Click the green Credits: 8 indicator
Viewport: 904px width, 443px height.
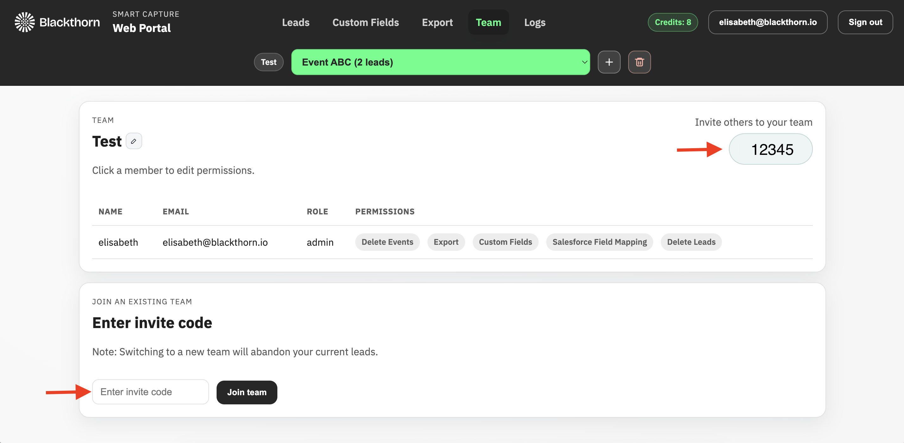[673, 22]
